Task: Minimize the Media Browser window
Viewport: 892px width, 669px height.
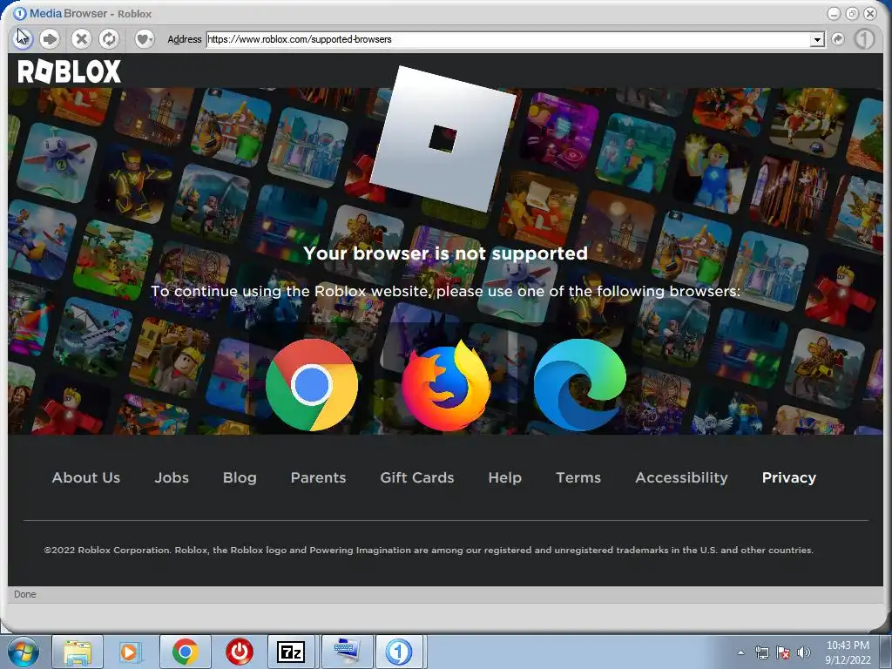Action: 834,14
